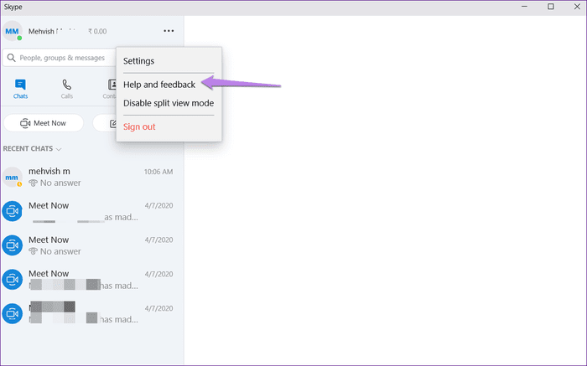587x366 pixels.
Task: Click the search magnifier icon
Action: tap(11, 58)
